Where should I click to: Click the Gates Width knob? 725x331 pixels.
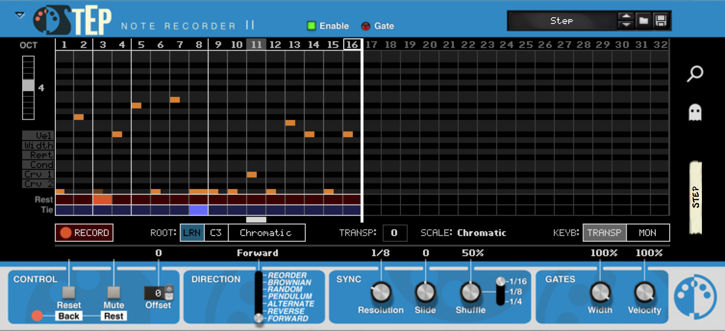point(600,292)
